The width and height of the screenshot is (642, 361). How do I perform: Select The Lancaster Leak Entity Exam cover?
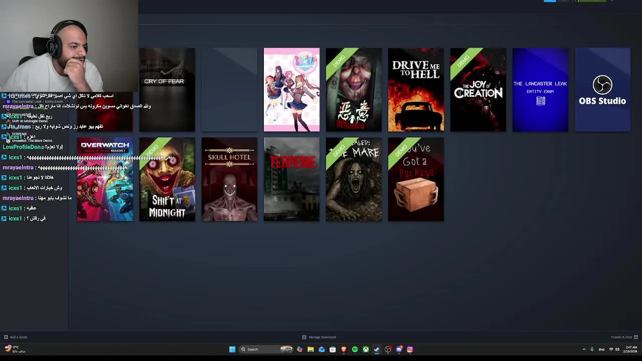[540, 90]
